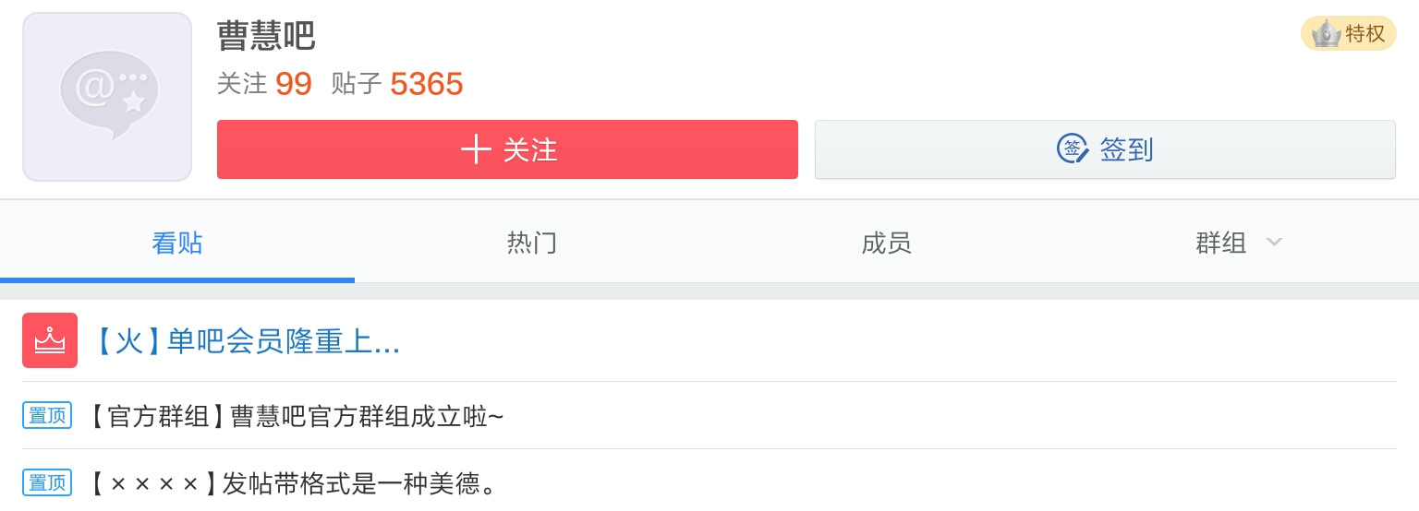The image size is (1419, 511).
Task: Click the 置顶 tag beside 官方群组 post
Action: [x=47, y=416]
